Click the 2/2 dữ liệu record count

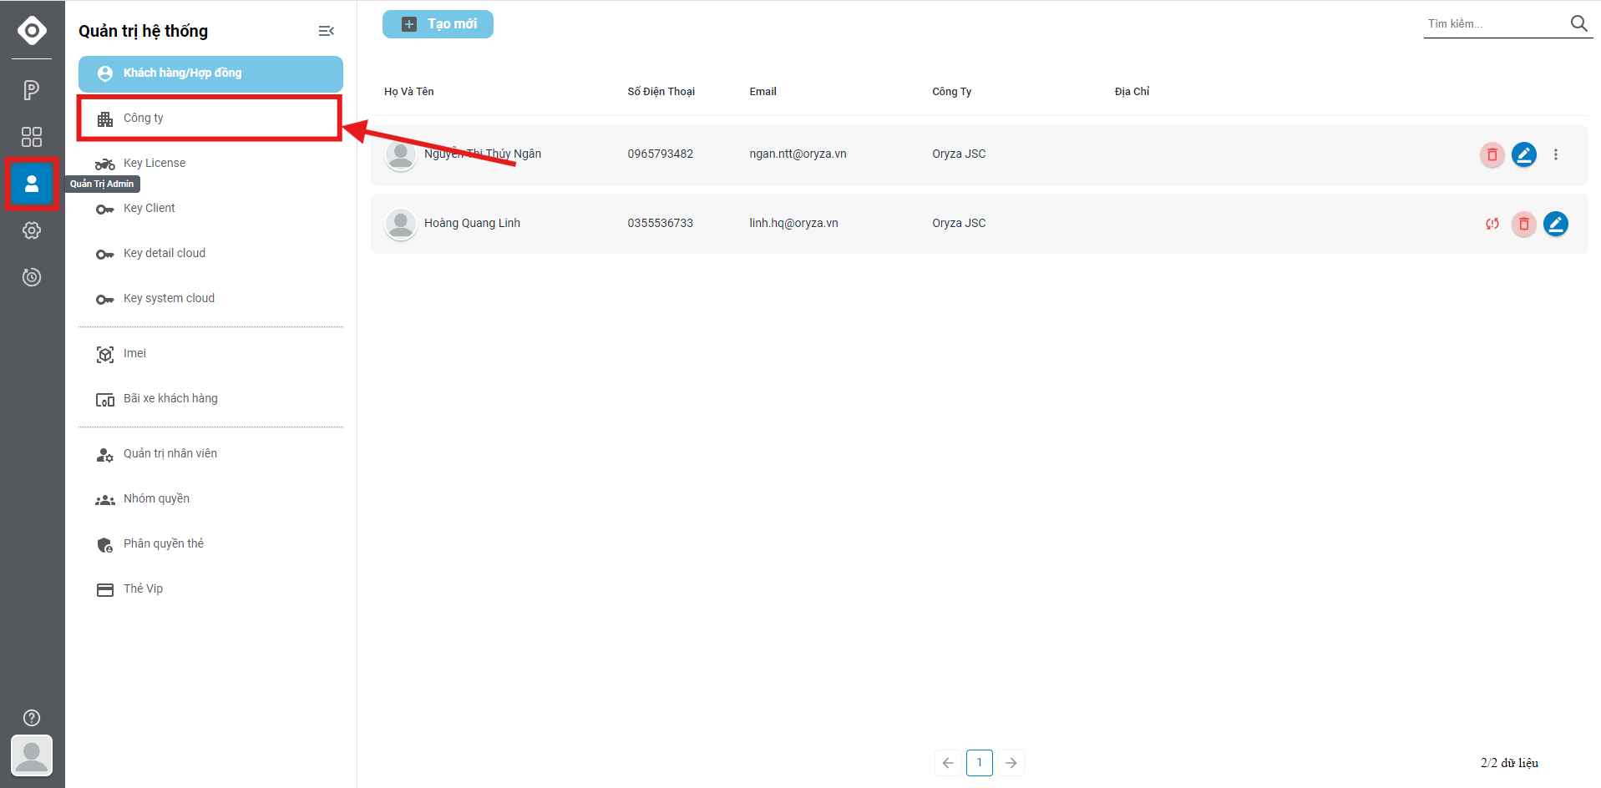[1509, 763]
